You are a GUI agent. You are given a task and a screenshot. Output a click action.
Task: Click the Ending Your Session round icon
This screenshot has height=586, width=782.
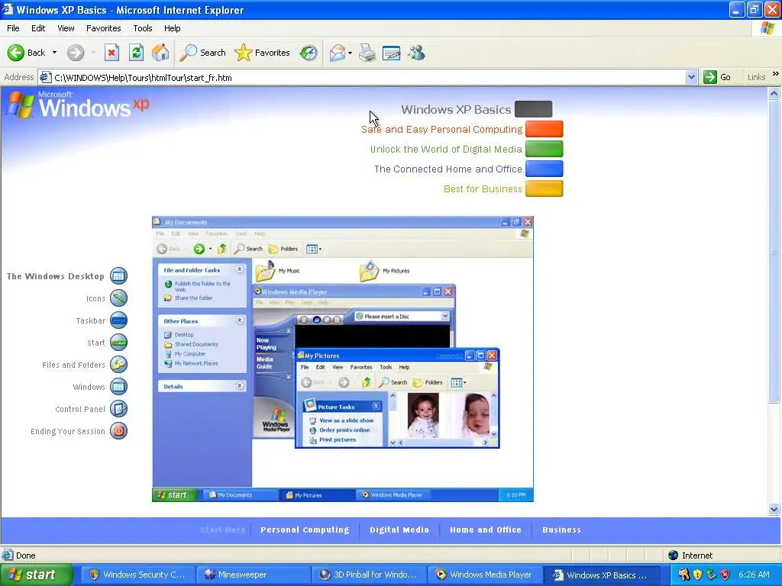click(x=118, y=431)
